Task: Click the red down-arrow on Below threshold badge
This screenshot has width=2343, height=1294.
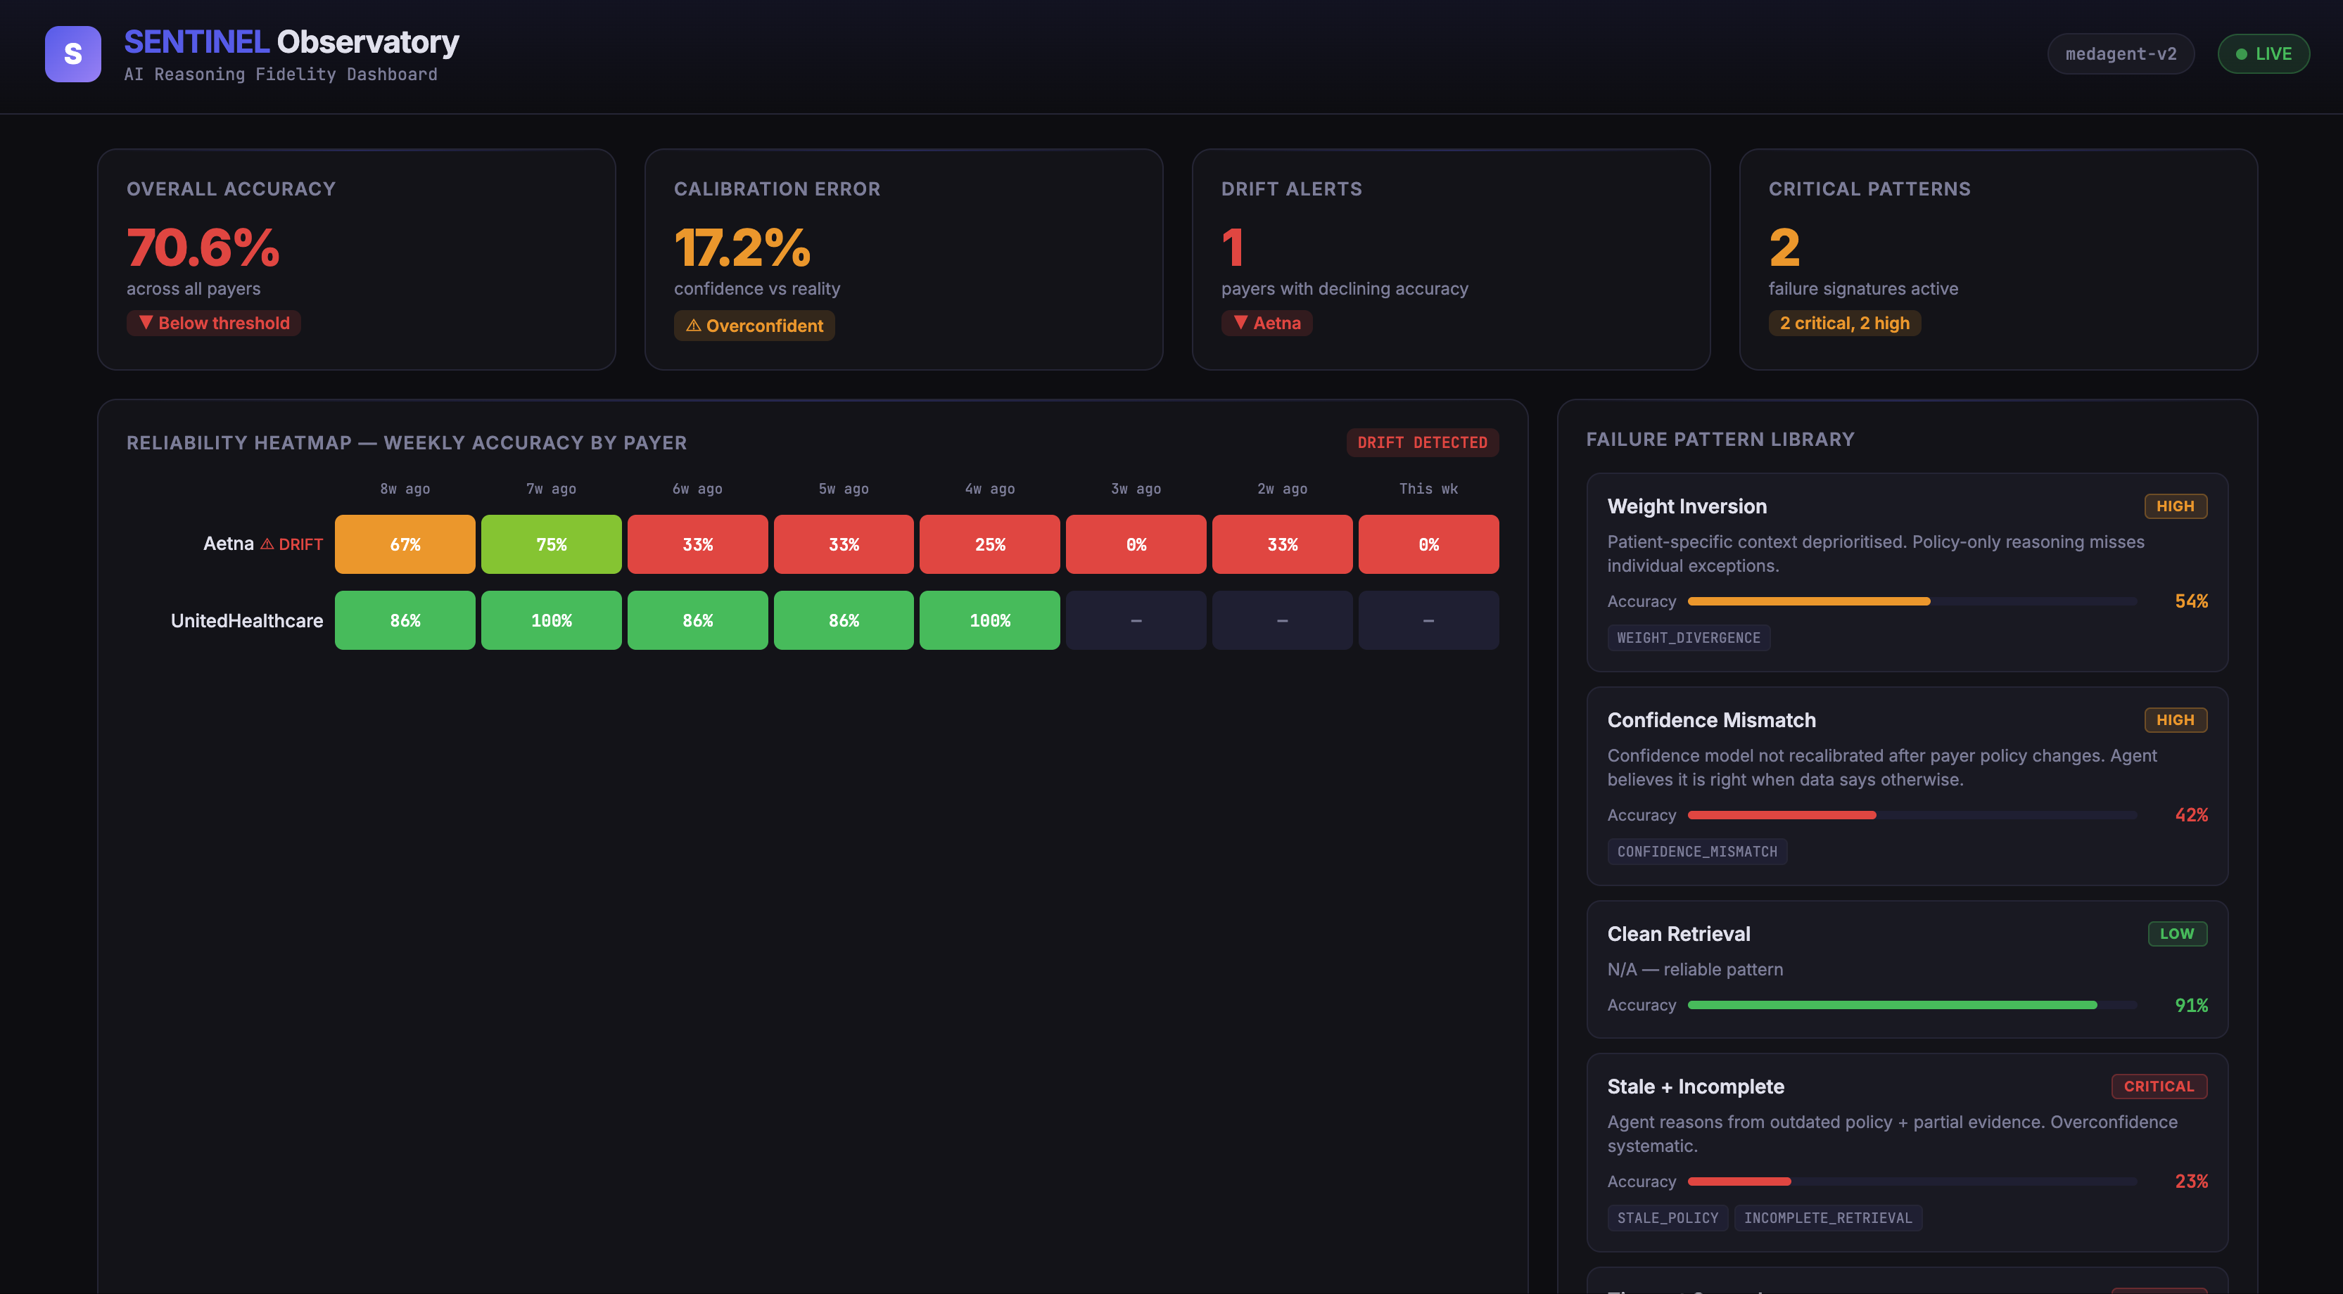Action: (x=146, y=323)
